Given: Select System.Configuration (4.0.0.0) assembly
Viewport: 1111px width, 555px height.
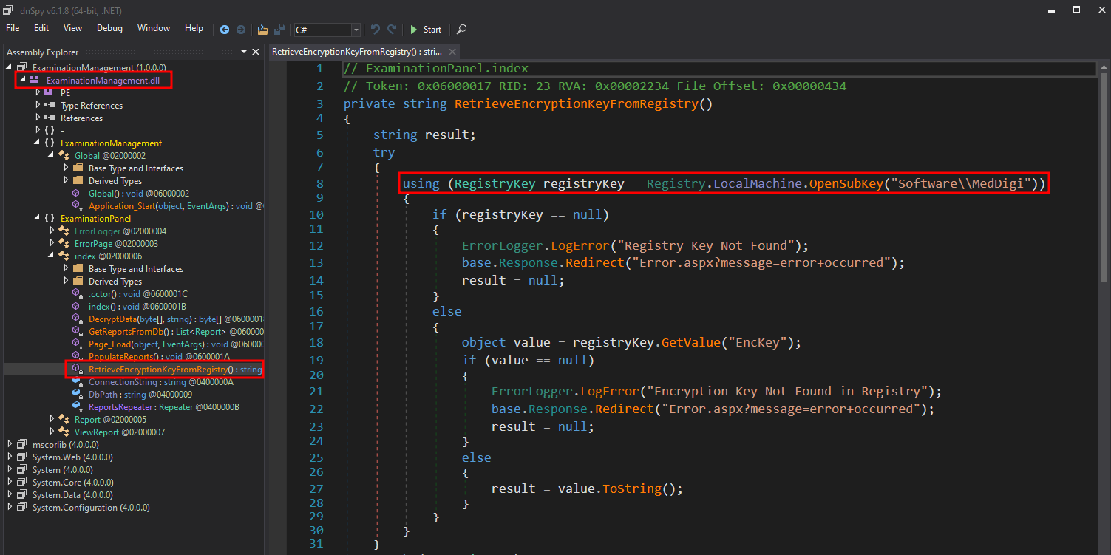Looking at the screenshot, I should (91, 508).
